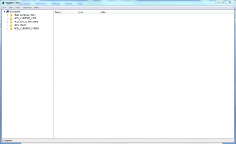Screen dimensions: 236x144
Task: Open the View menu
Action: point(18,7)
